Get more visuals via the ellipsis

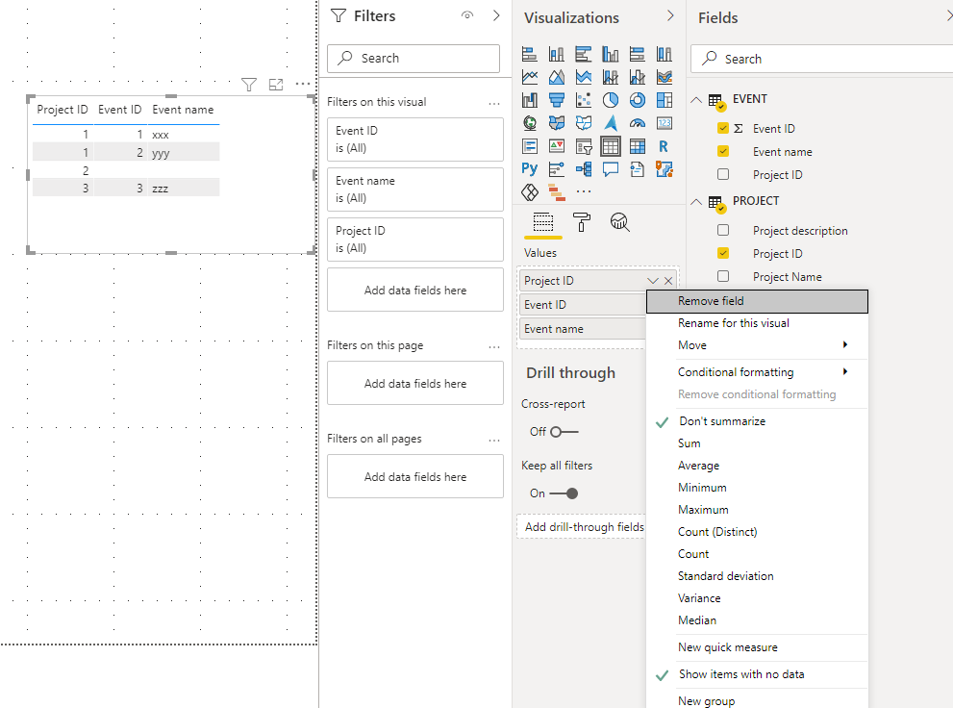pos(584,192)
